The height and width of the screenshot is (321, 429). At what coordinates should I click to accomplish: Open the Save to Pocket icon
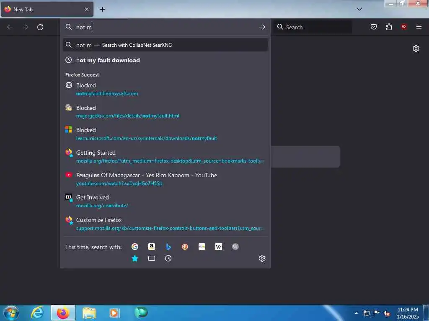374,27
